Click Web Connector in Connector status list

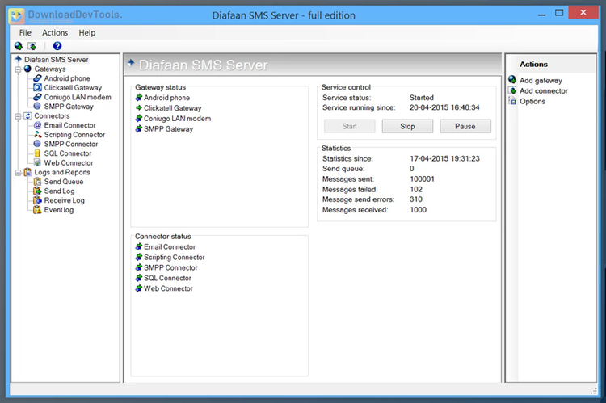[168, 288]
